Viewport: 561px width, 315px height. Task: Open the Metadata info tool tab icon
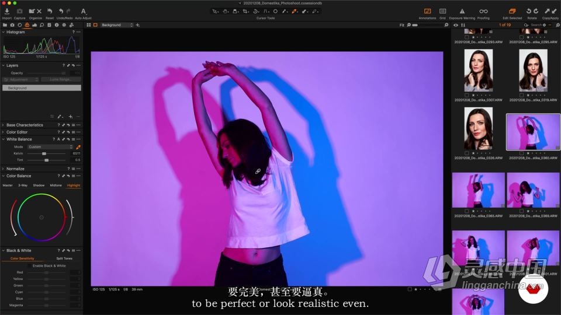coord(57,25)
